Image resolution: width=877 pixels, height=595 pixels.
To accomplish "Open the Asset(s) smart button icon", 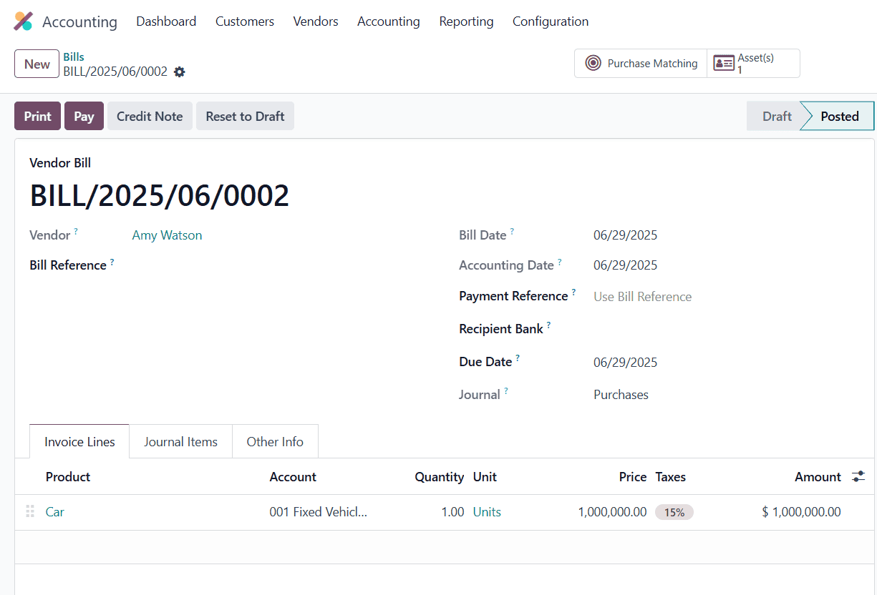I will pos(724,63).
